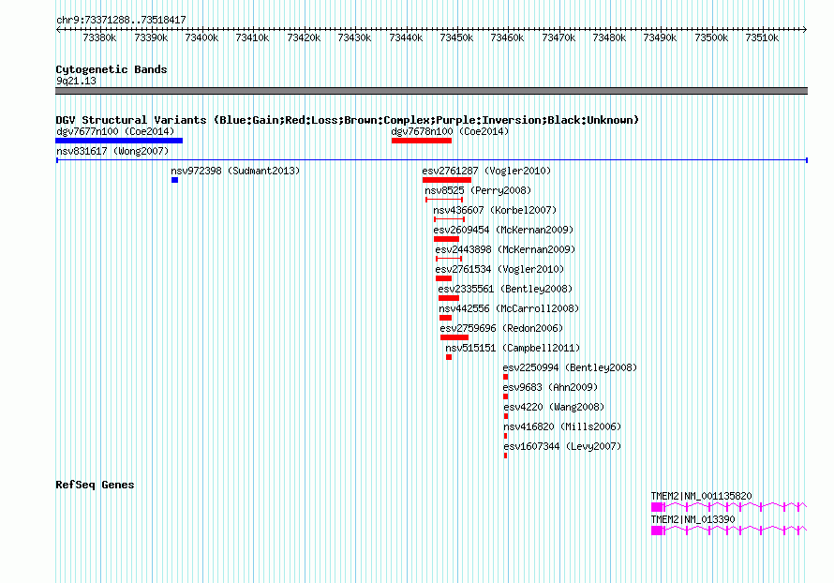834x583 pixels.
Task: Click the small red nsv515151 variant block
Action: [x=449, y=357]
